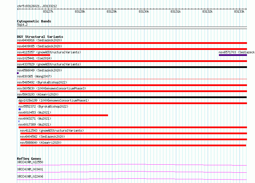This screenshot has width=255, height=183.
Task: Click thin red line of nsv830365
Action: click(x=132, y=79)
